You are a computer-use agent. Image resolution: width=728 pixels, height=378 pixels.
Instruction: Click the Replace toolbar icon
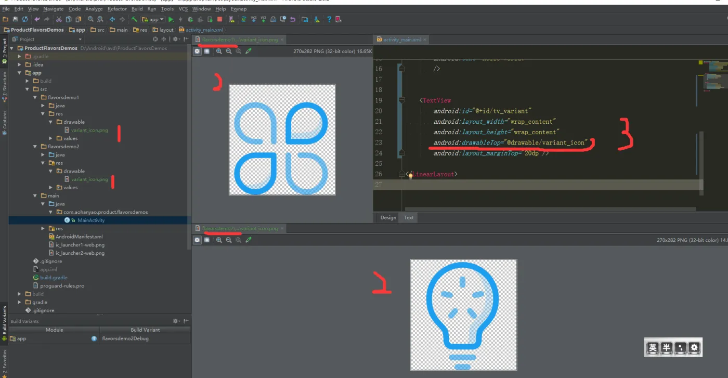[x=100, y=19]
